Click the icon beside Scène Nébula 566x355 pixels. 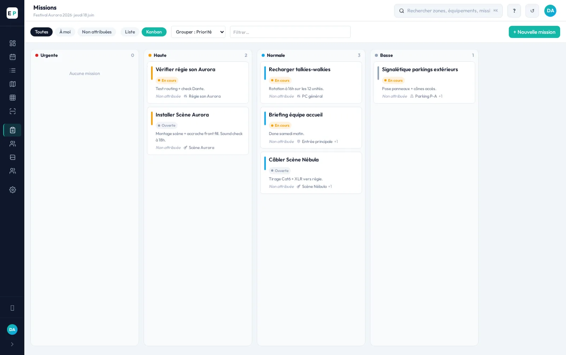(x=299, y=187)
